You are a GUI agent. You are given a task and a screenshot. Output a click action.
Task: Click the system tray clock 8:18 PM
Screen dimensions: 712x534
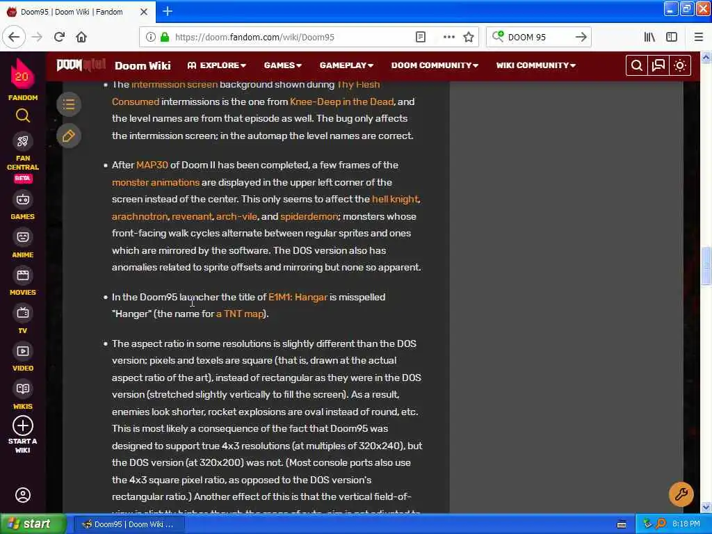[686, 524]
